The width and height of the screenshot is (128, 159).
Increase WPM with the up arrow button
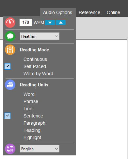click(61, 23)
